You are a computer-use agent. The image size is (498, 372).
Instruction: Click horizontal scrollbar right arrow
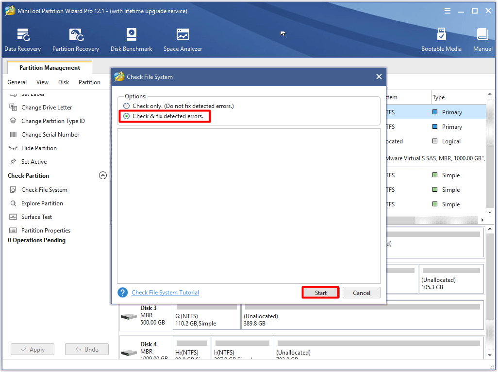coord(482,220)
